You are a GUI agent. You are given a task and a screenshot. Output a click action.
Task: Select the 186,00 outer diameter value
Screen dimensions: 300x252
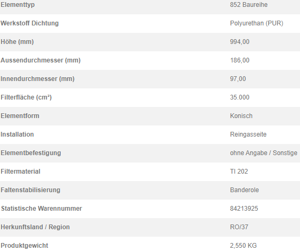240,60
